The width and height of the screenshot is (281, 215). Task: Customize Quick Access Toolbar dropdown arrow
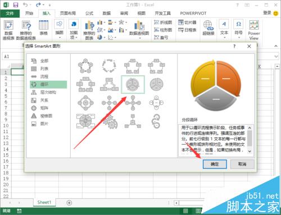(49, 5)
